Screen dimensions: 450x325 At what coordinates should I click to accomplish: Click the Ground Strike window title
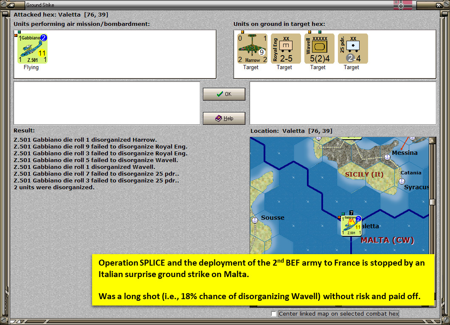coord(40,5)
